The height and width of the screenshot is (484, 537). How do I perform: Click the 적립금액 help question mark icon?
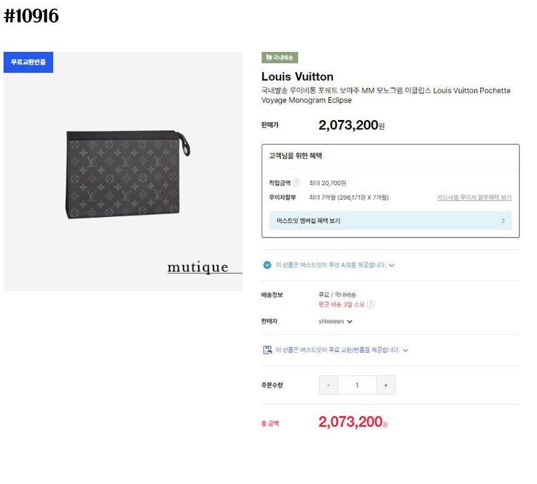(x=296, y=183)
